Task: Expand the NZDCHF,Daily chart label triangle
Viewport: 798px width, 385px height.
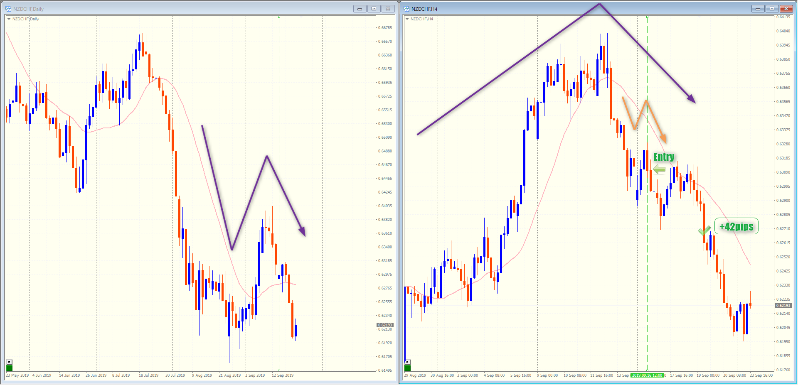Action: [x=9, y=19]
